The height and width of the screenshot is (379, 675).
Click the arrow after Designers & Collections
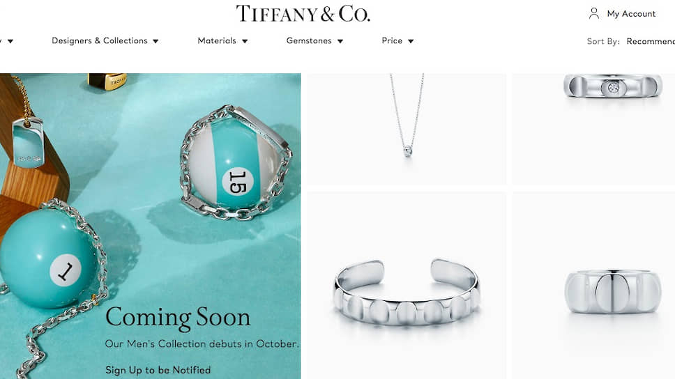click(156, 41)
